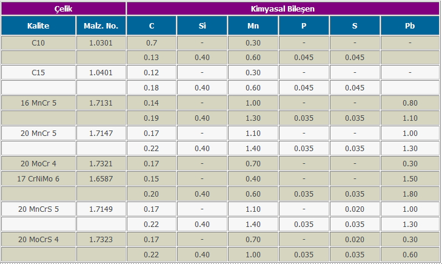Image resolution: width=442 pixels, height=264 pixels.
Task: Click the 1.80 value in Pb column
Action: click(x=410, y=194)
